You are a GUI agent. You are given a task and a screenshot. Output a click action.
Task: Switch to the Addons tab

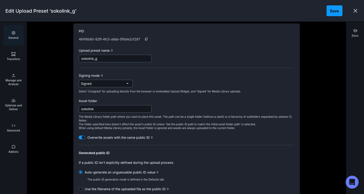(13, 149)
